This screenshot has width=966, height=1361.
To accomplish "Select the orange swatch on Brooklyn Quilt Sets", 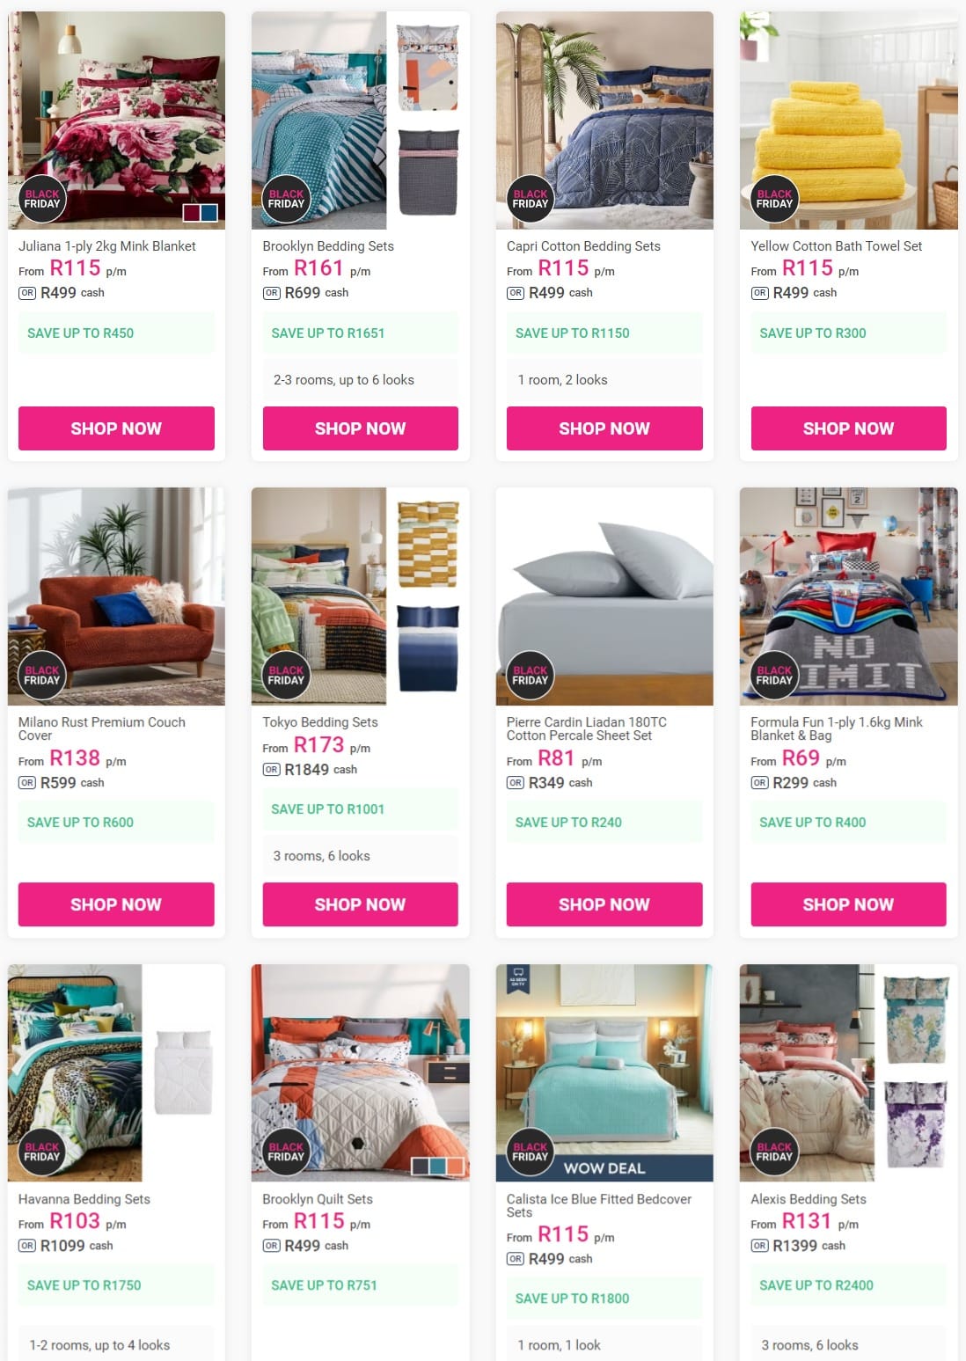I will point(455,1167).
